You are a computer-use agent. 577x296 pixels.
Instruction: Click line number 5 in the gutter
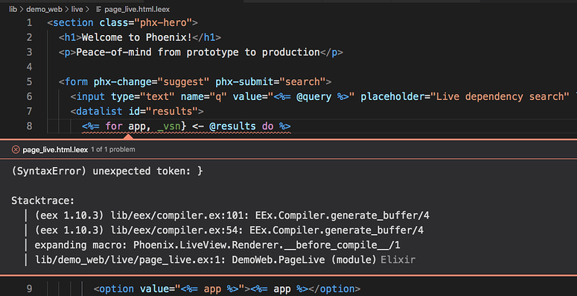(29, 82)
